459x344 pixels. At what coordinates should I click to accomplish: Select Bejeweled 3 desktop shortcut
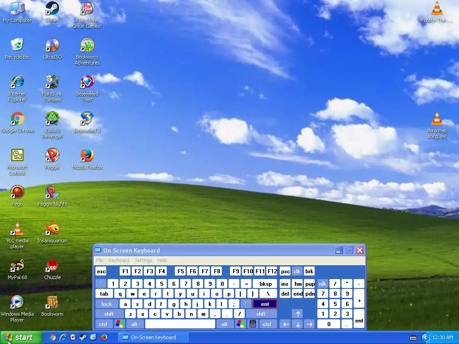click(x=87, y=122)
